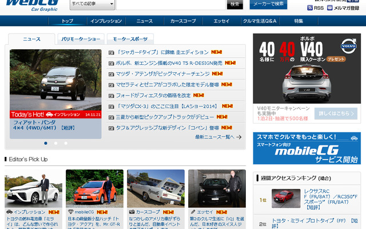Open the ボルボ V40 T5 R-DESIGN headline
Screen dimensions: 366x229
pos(169,63)
